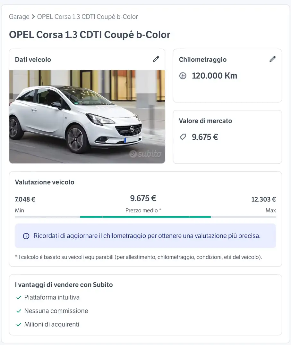This screenshot has width=291, height=346.
Task: Click the pencil icon on Dati veicolo card
Action: tap(156, 59)
